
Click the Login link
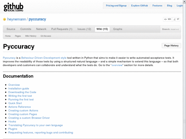180,6
